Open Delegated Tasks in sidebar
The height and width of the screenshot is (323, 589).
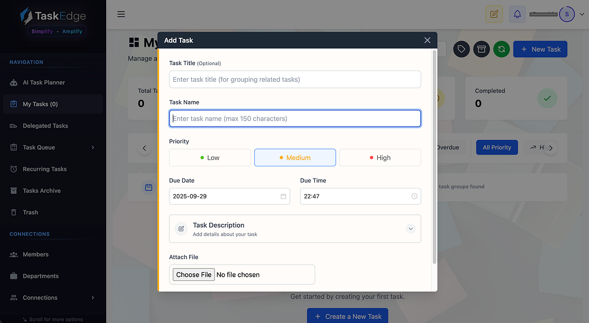point(53,125)
